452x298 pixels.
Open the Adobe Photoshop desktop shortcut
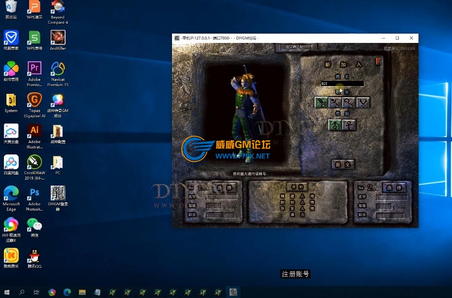(x=35, y=196)
